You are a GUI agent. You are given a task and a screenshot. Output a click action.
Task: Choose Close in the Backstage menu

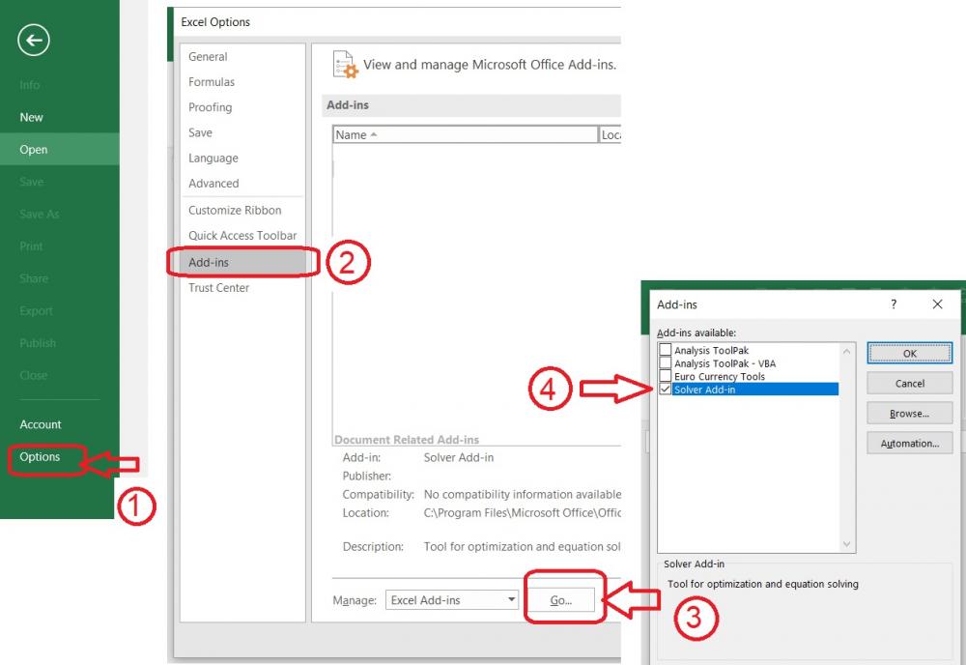[33, 375]
